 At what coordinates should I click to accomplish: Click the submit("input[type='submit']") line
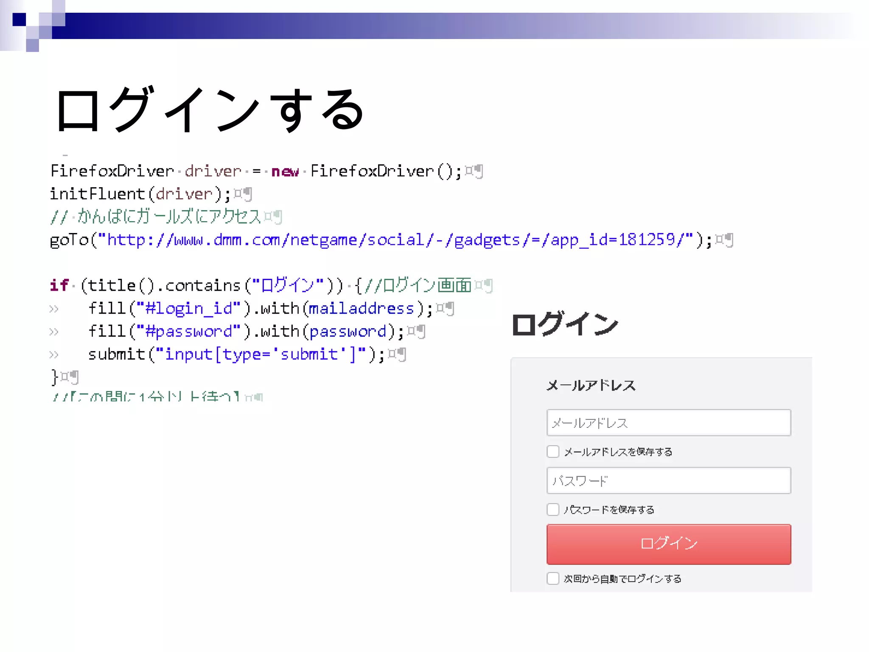tap(247, 354)
